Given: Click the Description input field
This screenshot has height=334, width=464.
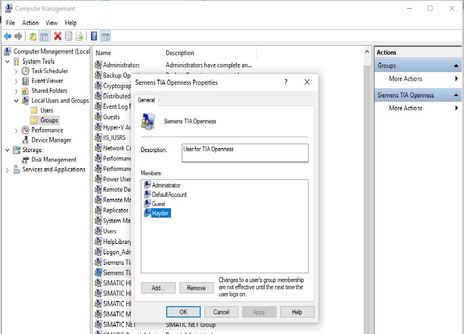Looking at the screenshot, I should pos(245,153).
